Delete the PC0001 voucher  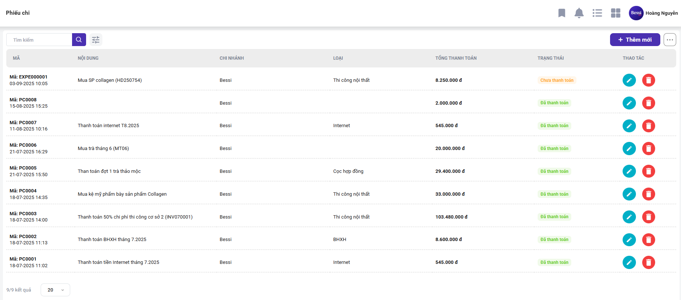click(648, 262)
